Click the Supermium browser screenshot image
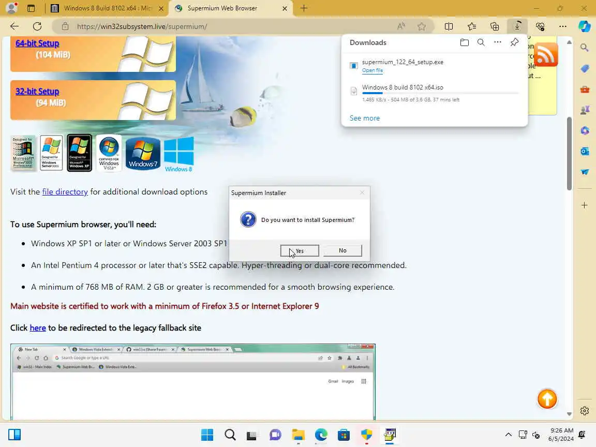 click(x=193, y=382)
